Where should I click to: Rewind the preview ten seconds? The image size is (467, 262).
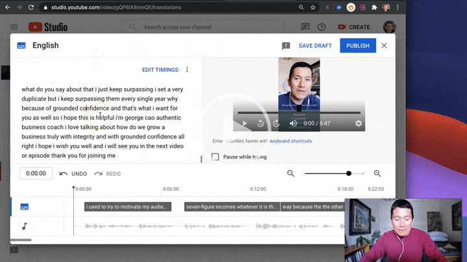pyautogui.click(x=260, y=124)
